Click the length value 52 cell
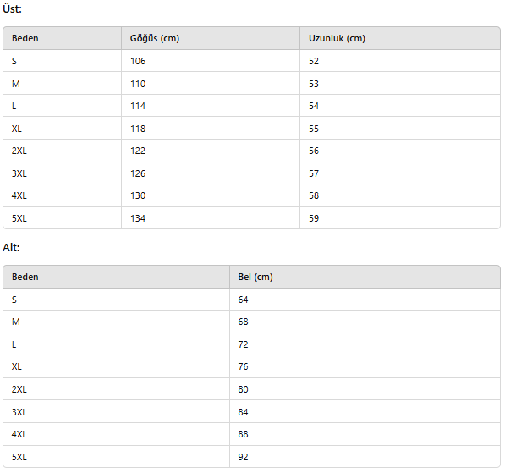The width and height of the screenshot is (505, 473). [x=399, y=61]
